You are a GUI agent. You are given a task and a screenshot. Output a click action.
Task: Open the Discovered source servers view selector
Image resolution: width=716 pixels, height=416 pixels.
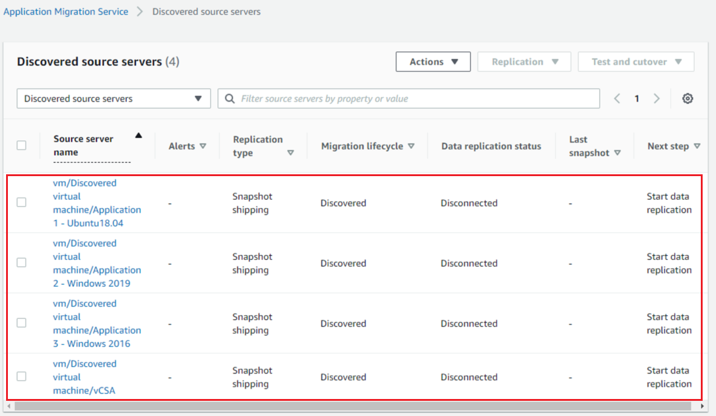pyautogui.click(x=114, y=98)
